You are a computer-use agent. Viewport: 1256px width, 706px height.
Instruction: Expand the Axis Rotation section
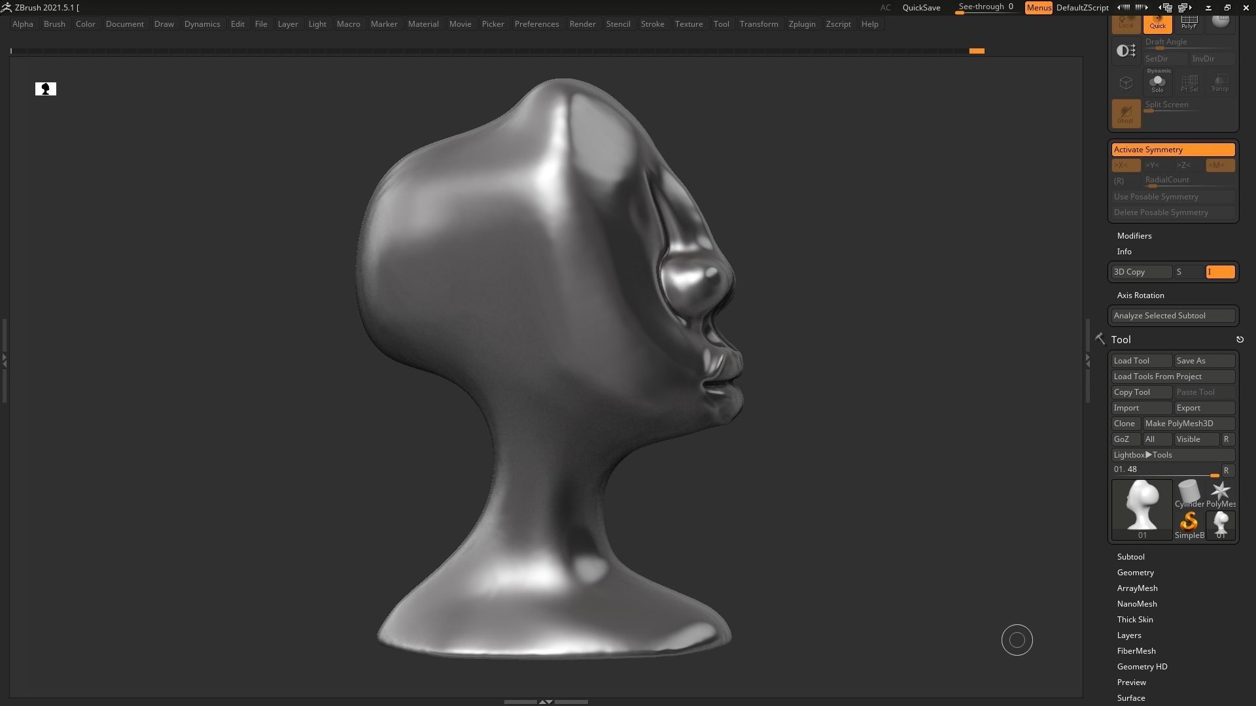(x=1141, y=295)
